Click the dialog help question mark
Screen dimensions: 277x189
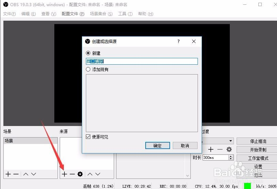(179, 41)
